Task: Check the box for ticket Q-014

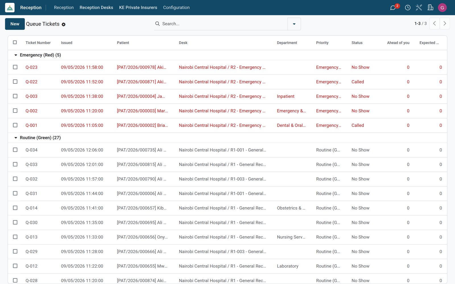Action: (x=15, y=208)
